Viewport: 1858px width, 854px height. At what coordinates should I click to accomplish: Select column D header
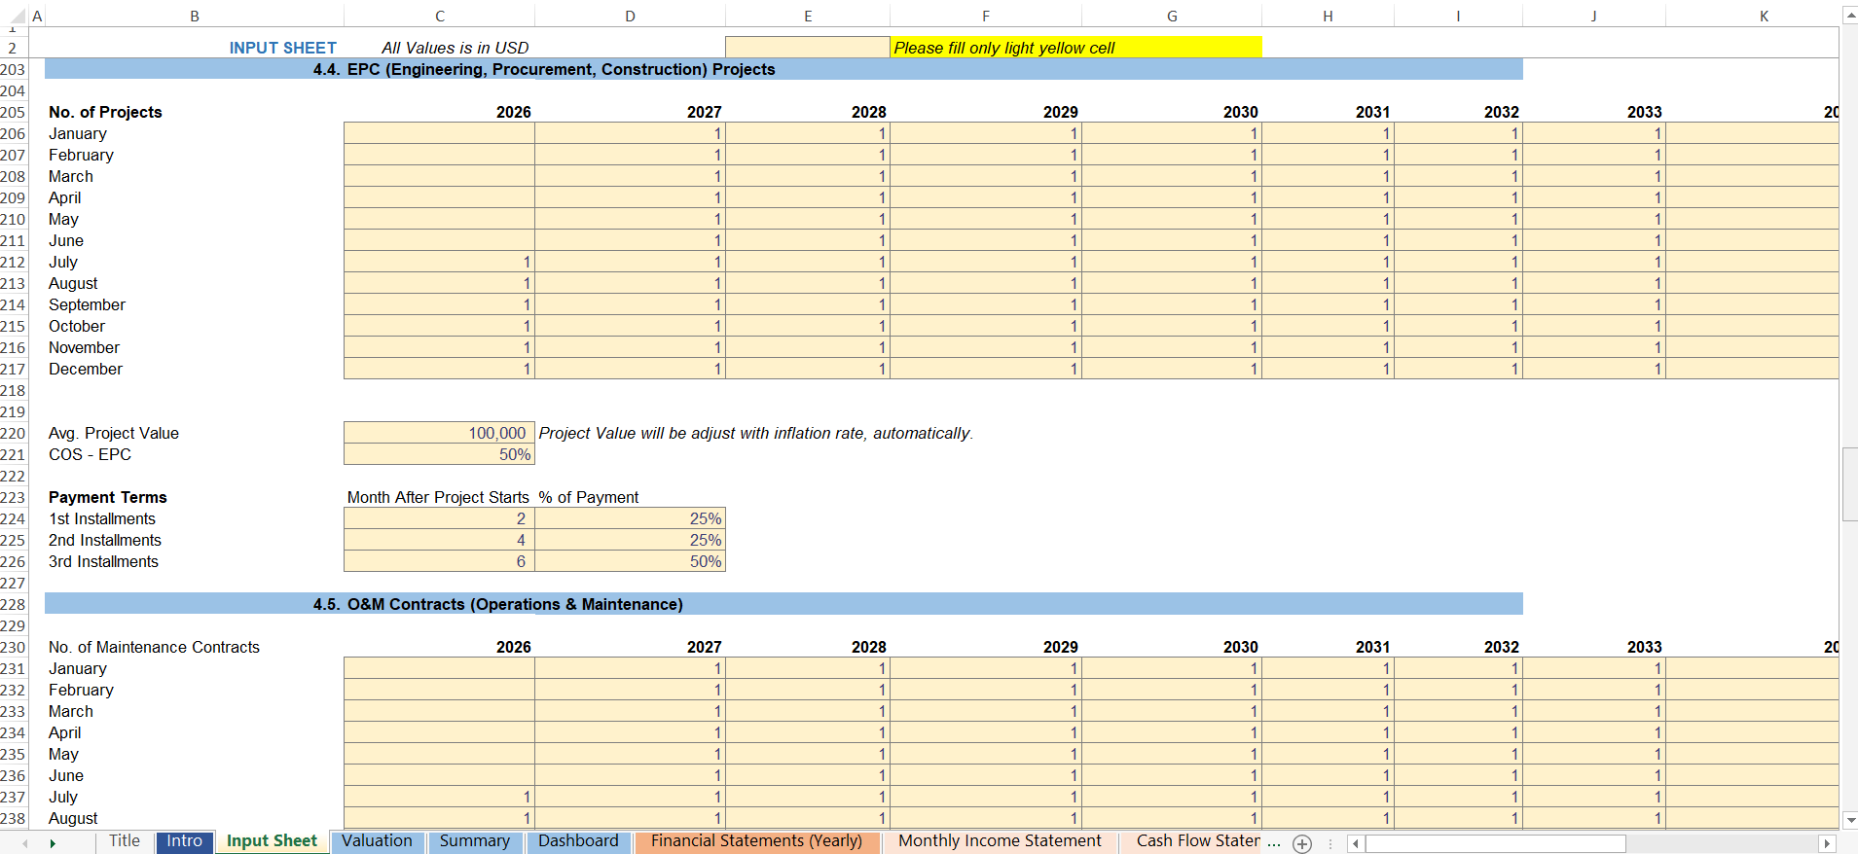click(630, 16)
